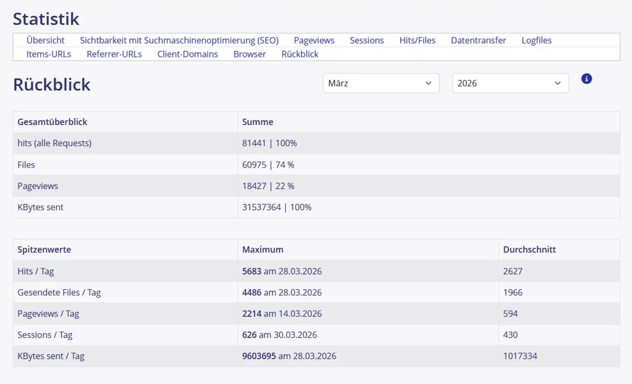Switch to the Browser tab

250,54
